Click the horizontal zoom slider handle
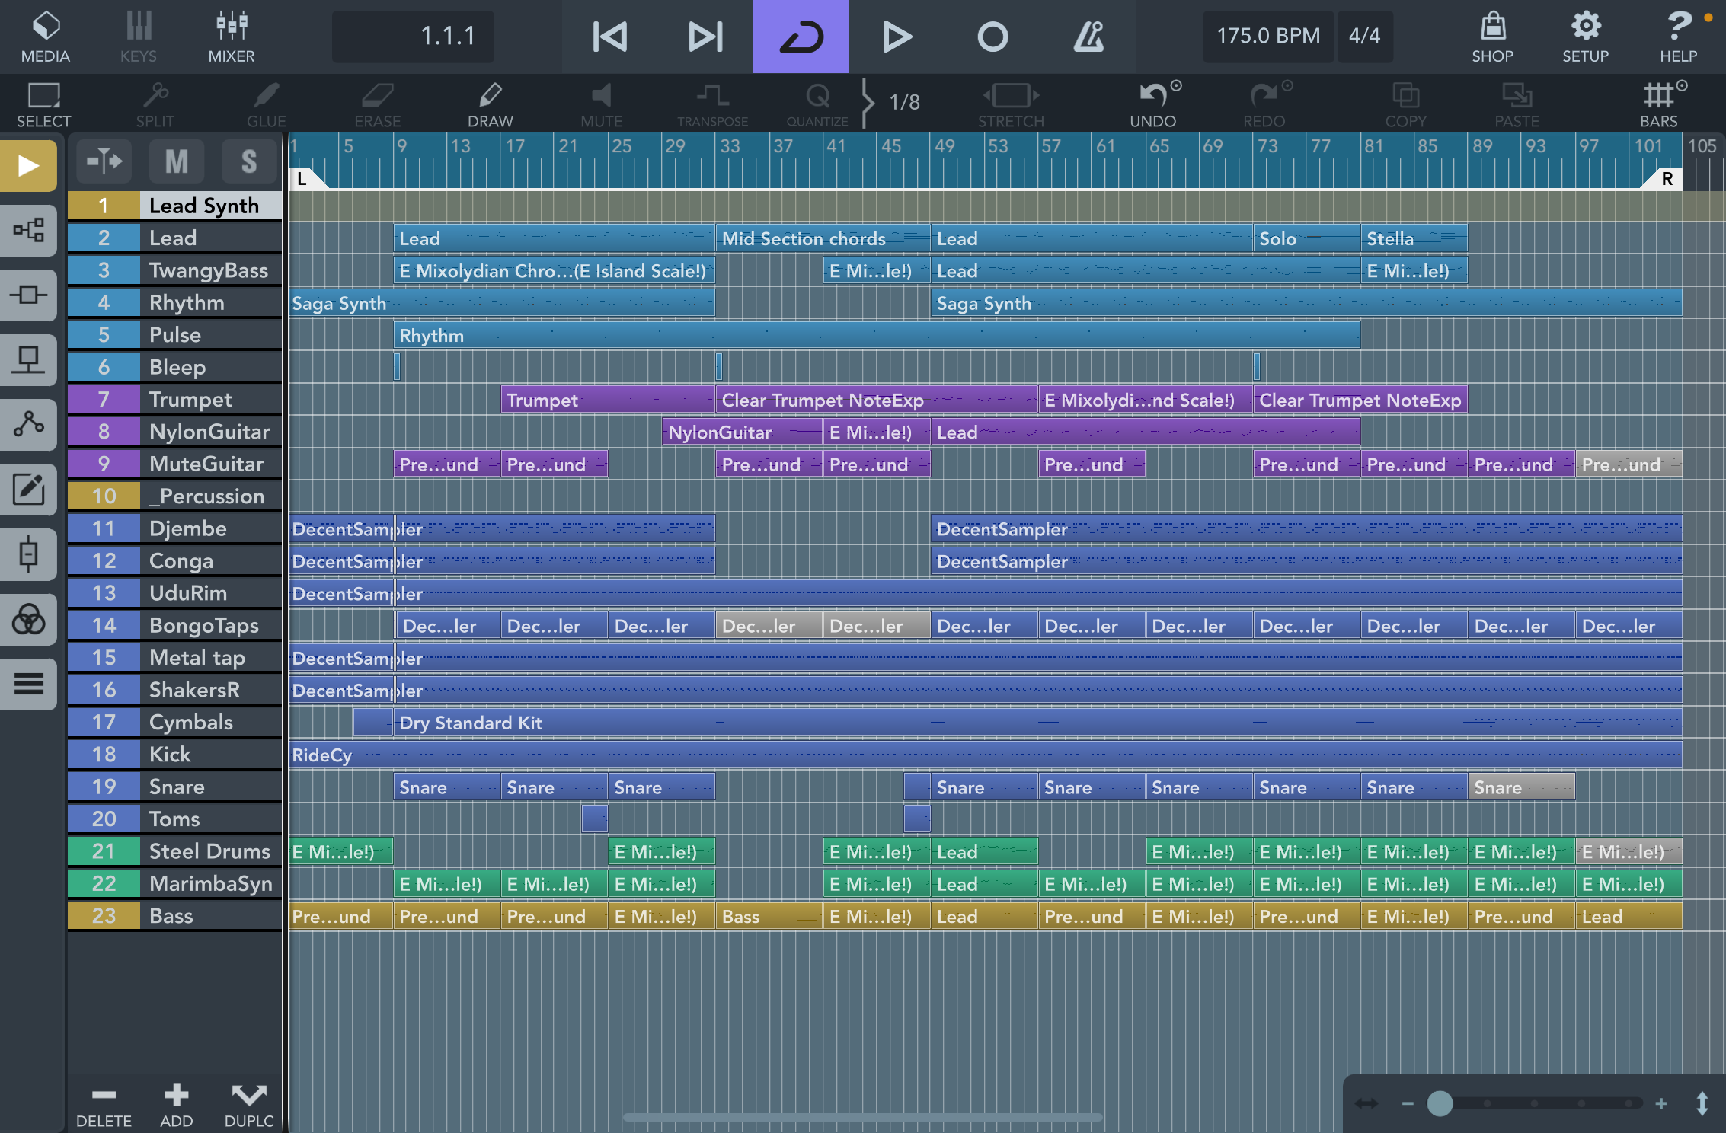This screenshot has width=1726, height=1133. pos(1439,1103)
